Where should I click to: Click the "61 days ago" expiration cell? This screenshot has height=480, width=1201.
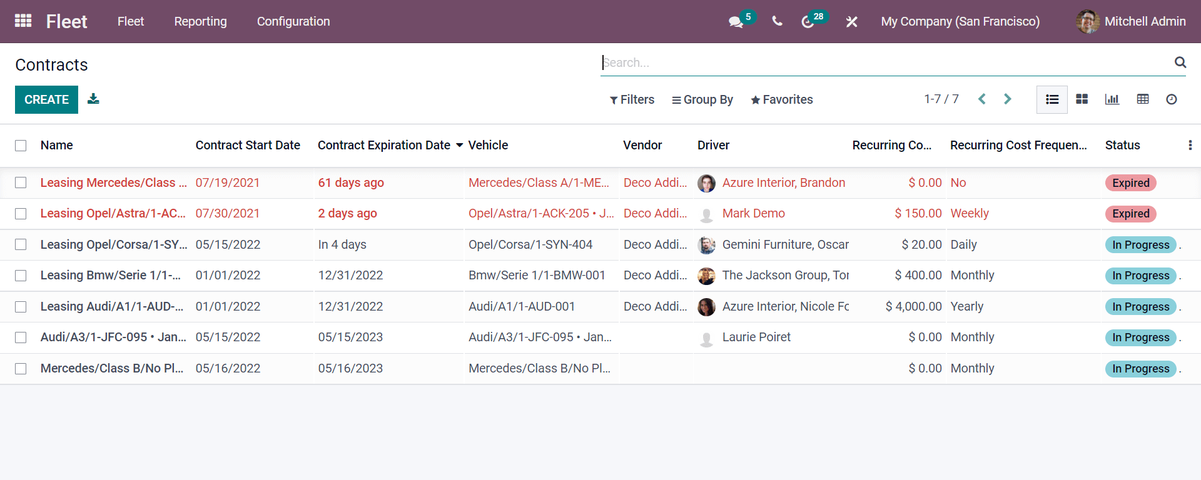(x=351, y=182)
